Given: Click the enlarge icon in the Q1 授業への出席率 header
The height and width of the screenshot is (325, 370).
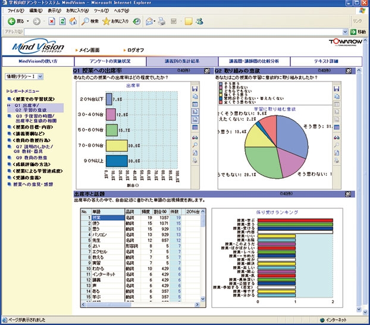Looking at the screenshot, I should [x=206, y=70].
